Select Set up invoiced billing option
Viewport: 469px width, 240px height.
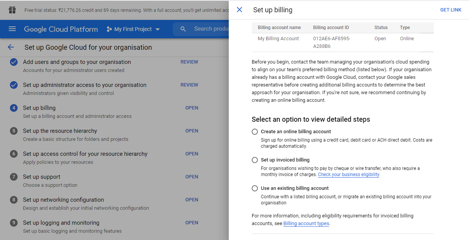tap(255, 160)
